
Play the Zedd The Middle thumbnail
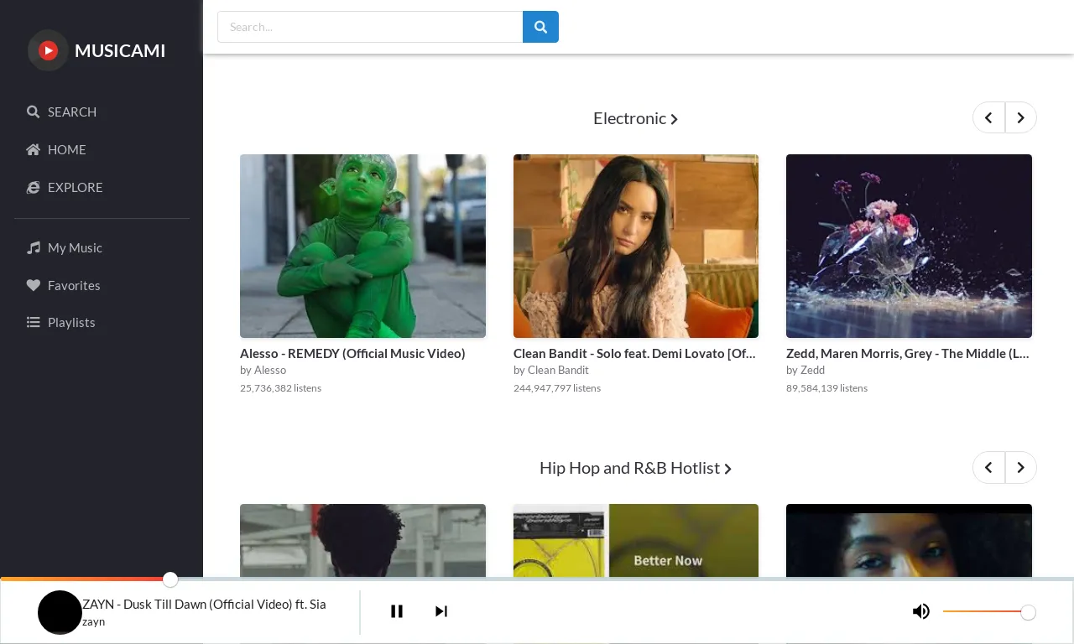(909, 246)
